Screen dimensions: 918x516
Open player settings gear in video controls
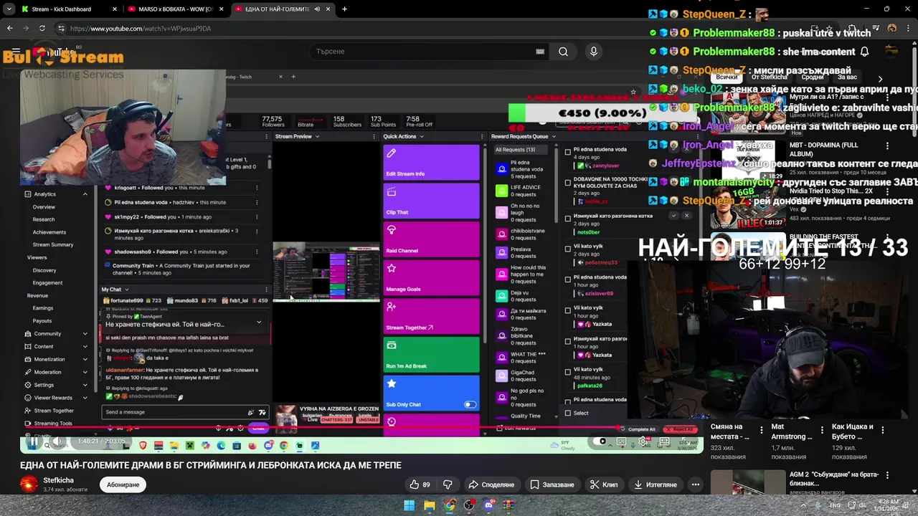643,442
